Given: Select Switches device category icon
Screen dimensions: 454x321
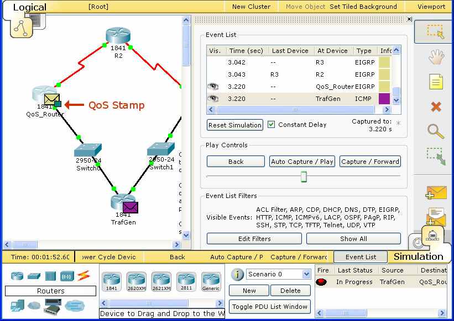Looking at the screenshot, I should point(34,276).
